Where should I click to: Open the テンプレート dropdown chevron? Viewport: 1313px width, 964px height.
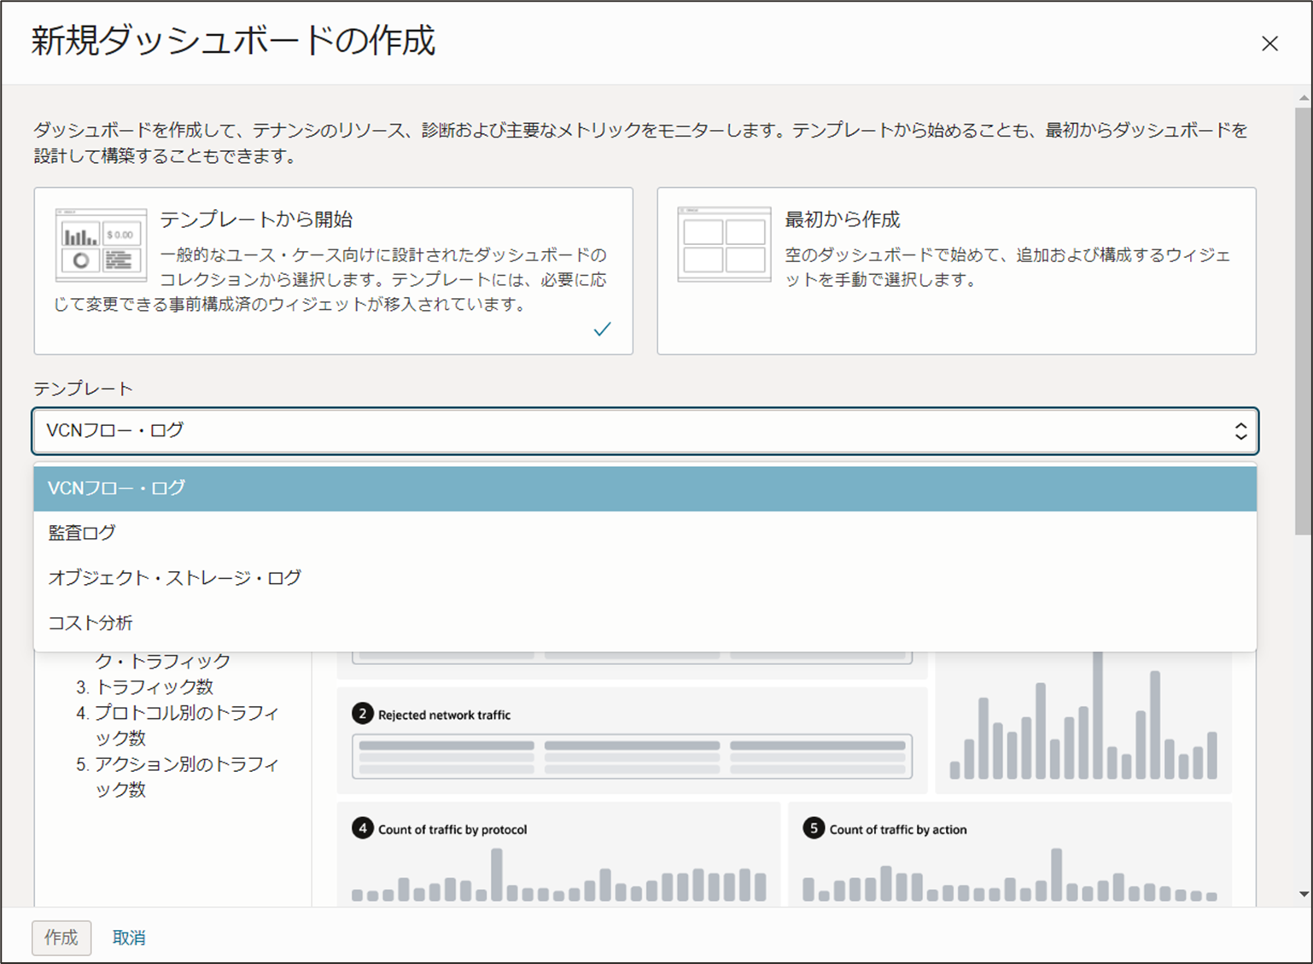click(x=1240, y=431)
